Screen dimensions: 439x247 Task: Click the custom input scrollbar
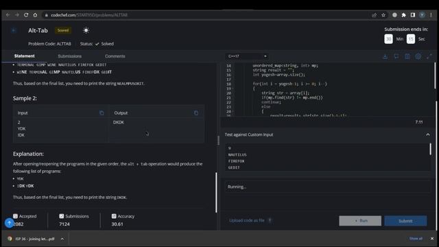pyautogui.click(x=430, y=149)
